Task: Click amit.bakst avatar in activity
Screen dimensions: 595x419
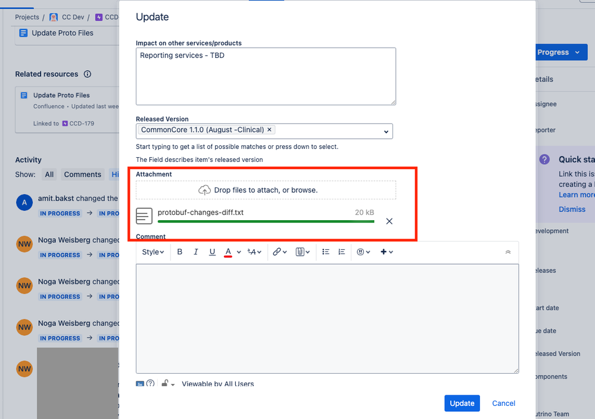Action: 24,202
